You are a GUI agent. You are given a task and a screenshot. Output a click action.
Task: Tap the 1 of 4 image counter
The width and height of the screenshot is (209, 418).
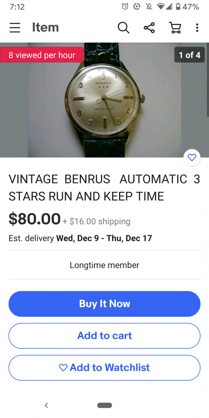189,55
